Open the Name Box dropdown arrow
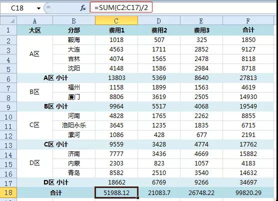 tap(38, 8)
